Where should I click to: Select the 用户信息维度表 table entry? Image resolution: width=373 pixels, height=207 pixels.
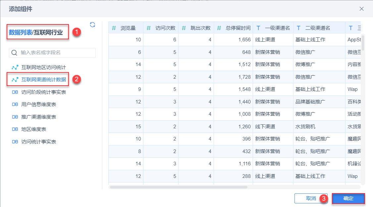click(x=38, y=104)
